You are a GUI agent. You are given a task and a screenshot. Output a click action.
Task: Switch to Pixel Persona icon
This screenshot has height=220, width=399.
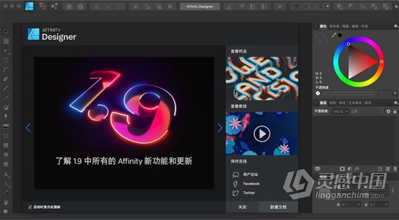click(43, 6)
